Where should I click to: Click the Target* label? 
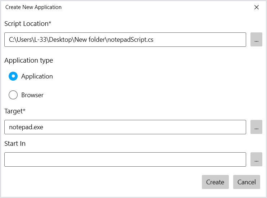(15, 111)
